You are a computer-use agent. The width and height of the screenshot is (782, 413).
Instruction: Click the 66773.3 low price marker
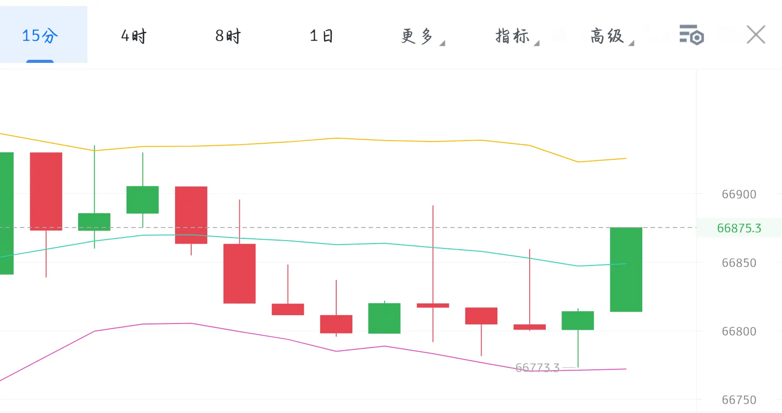click(537, 368)
